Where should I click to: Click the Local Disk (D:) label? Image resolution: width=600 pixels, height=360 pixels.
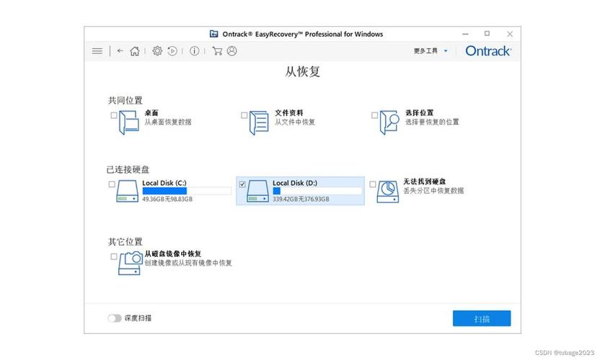[x=295, y=183]
